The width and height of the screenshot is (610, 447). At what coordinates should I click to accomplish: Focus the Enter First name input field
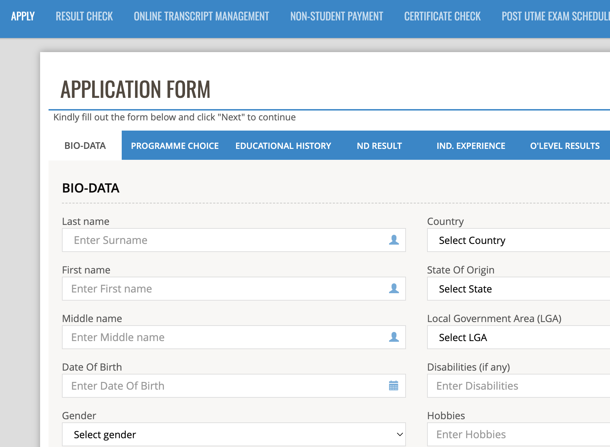tap(234, 289)
